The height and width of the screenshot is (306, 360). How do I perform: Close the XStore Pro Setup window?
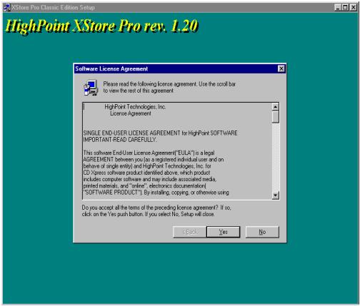click(354, 8)
